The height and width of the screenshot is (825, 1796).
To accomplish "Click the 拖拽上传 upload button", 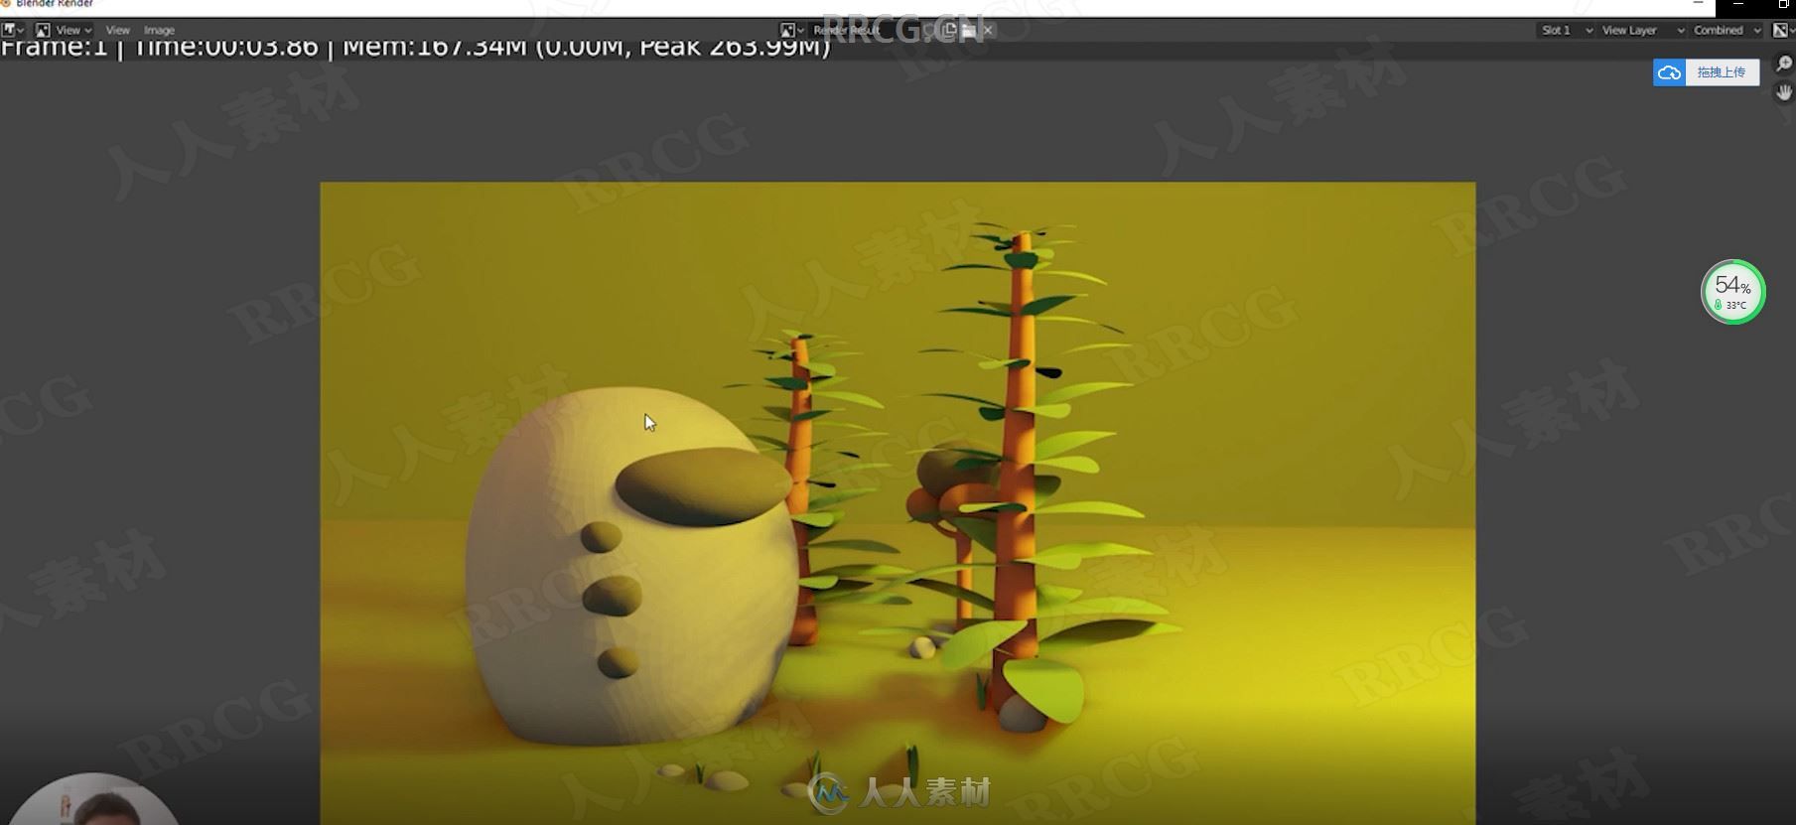I will [1722, 71].
